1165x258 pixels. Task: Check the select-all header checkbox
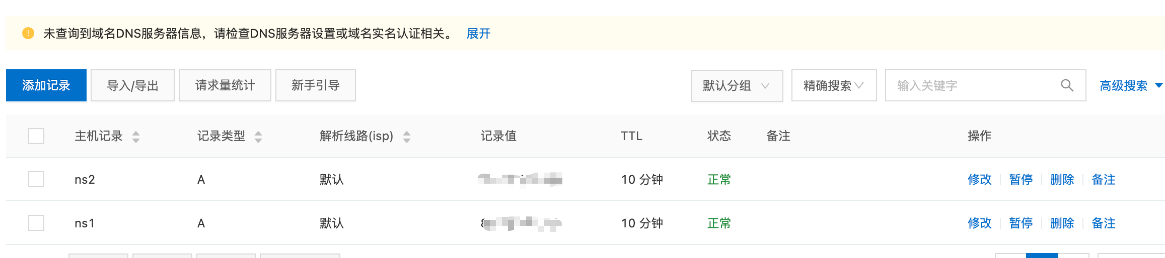(x=36, y=136)
